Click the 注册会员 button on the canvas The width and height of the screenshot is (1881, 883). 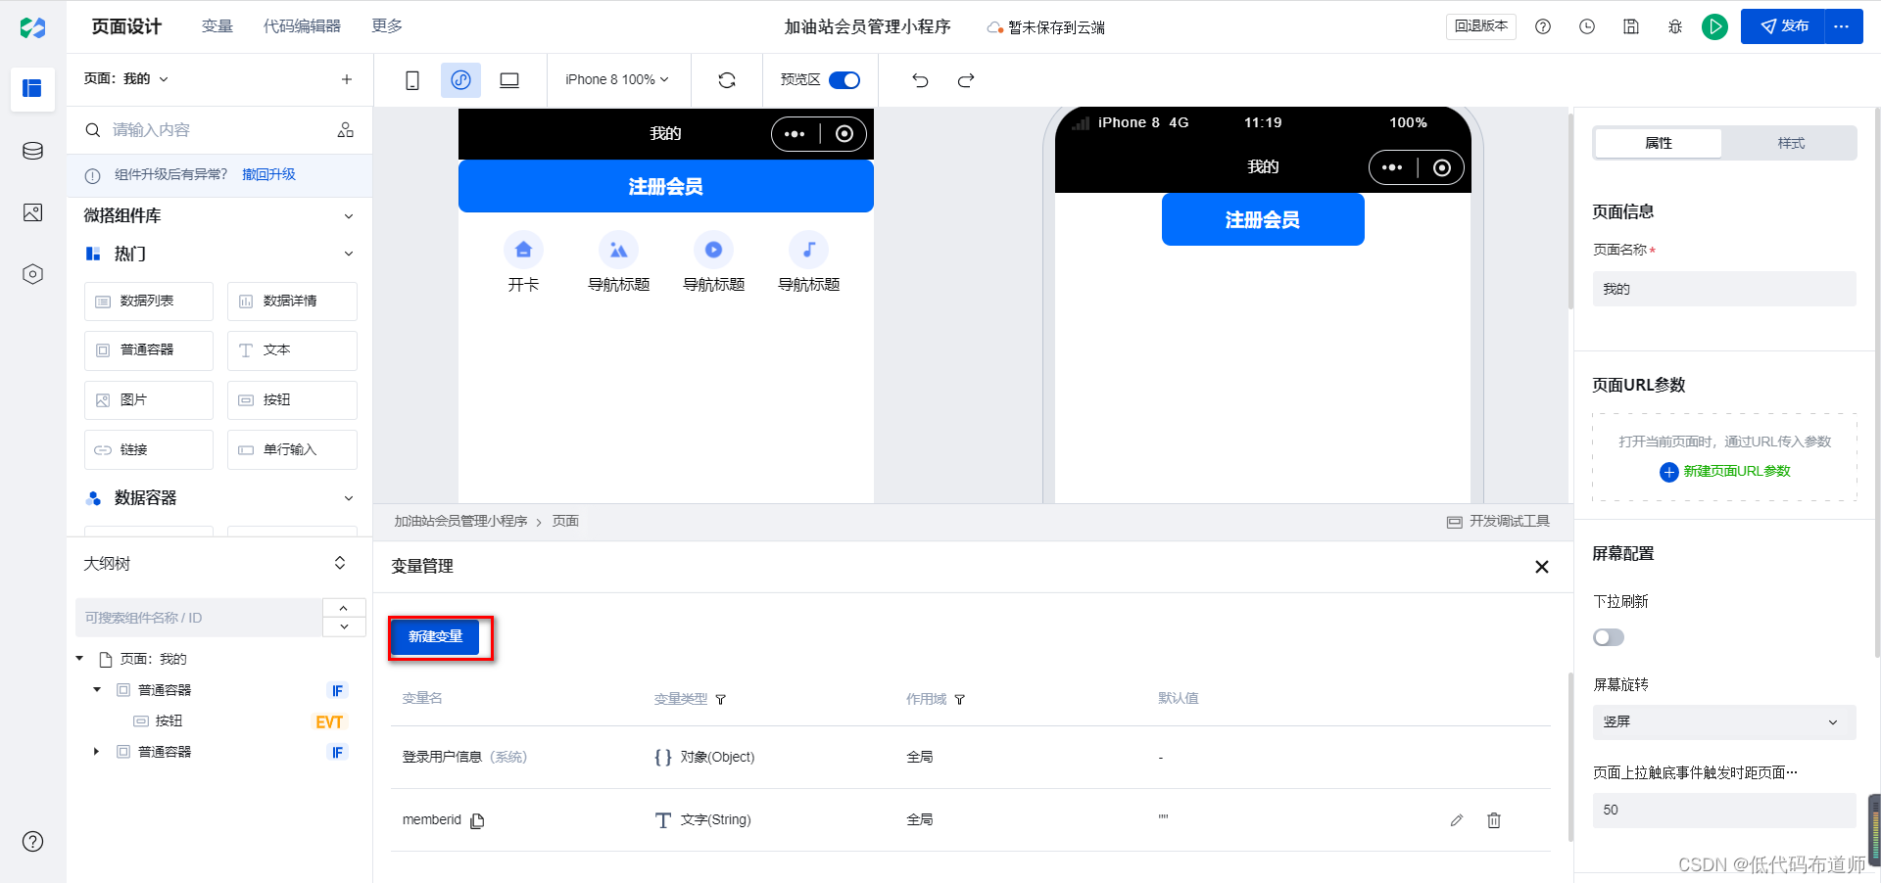pyautogui.click(x=666, y=186)
